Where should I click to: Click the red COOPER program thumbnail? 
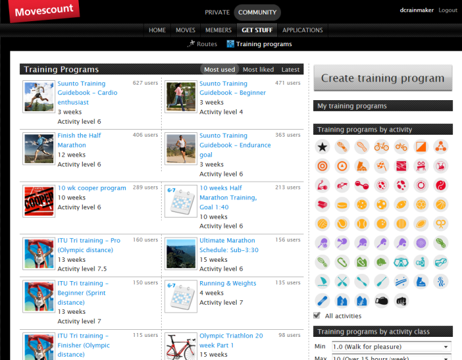pos(39,201)
